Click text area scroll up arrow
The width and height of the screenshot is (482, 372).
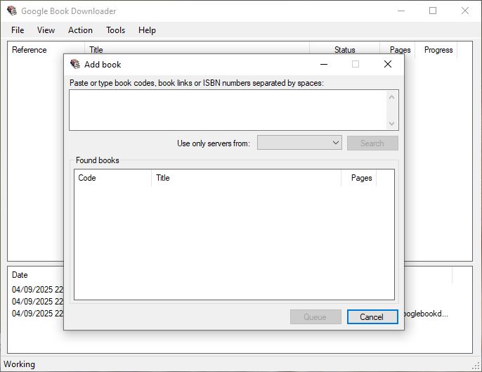(x=391, y=97)
